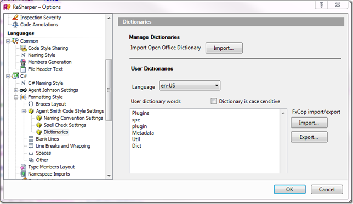353x204 pixels.
Task: Click tree scrollbar up arrow
Action: pos(109,18)
